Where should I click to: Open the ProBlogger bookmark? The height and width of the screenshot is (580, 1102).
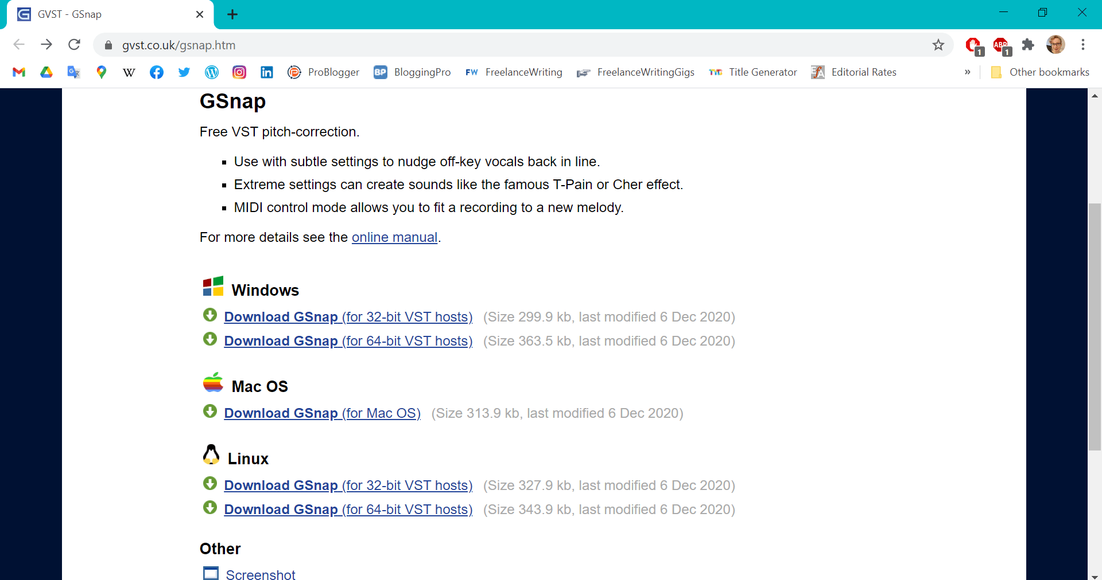pyautogui.click(x=324, y=72)
